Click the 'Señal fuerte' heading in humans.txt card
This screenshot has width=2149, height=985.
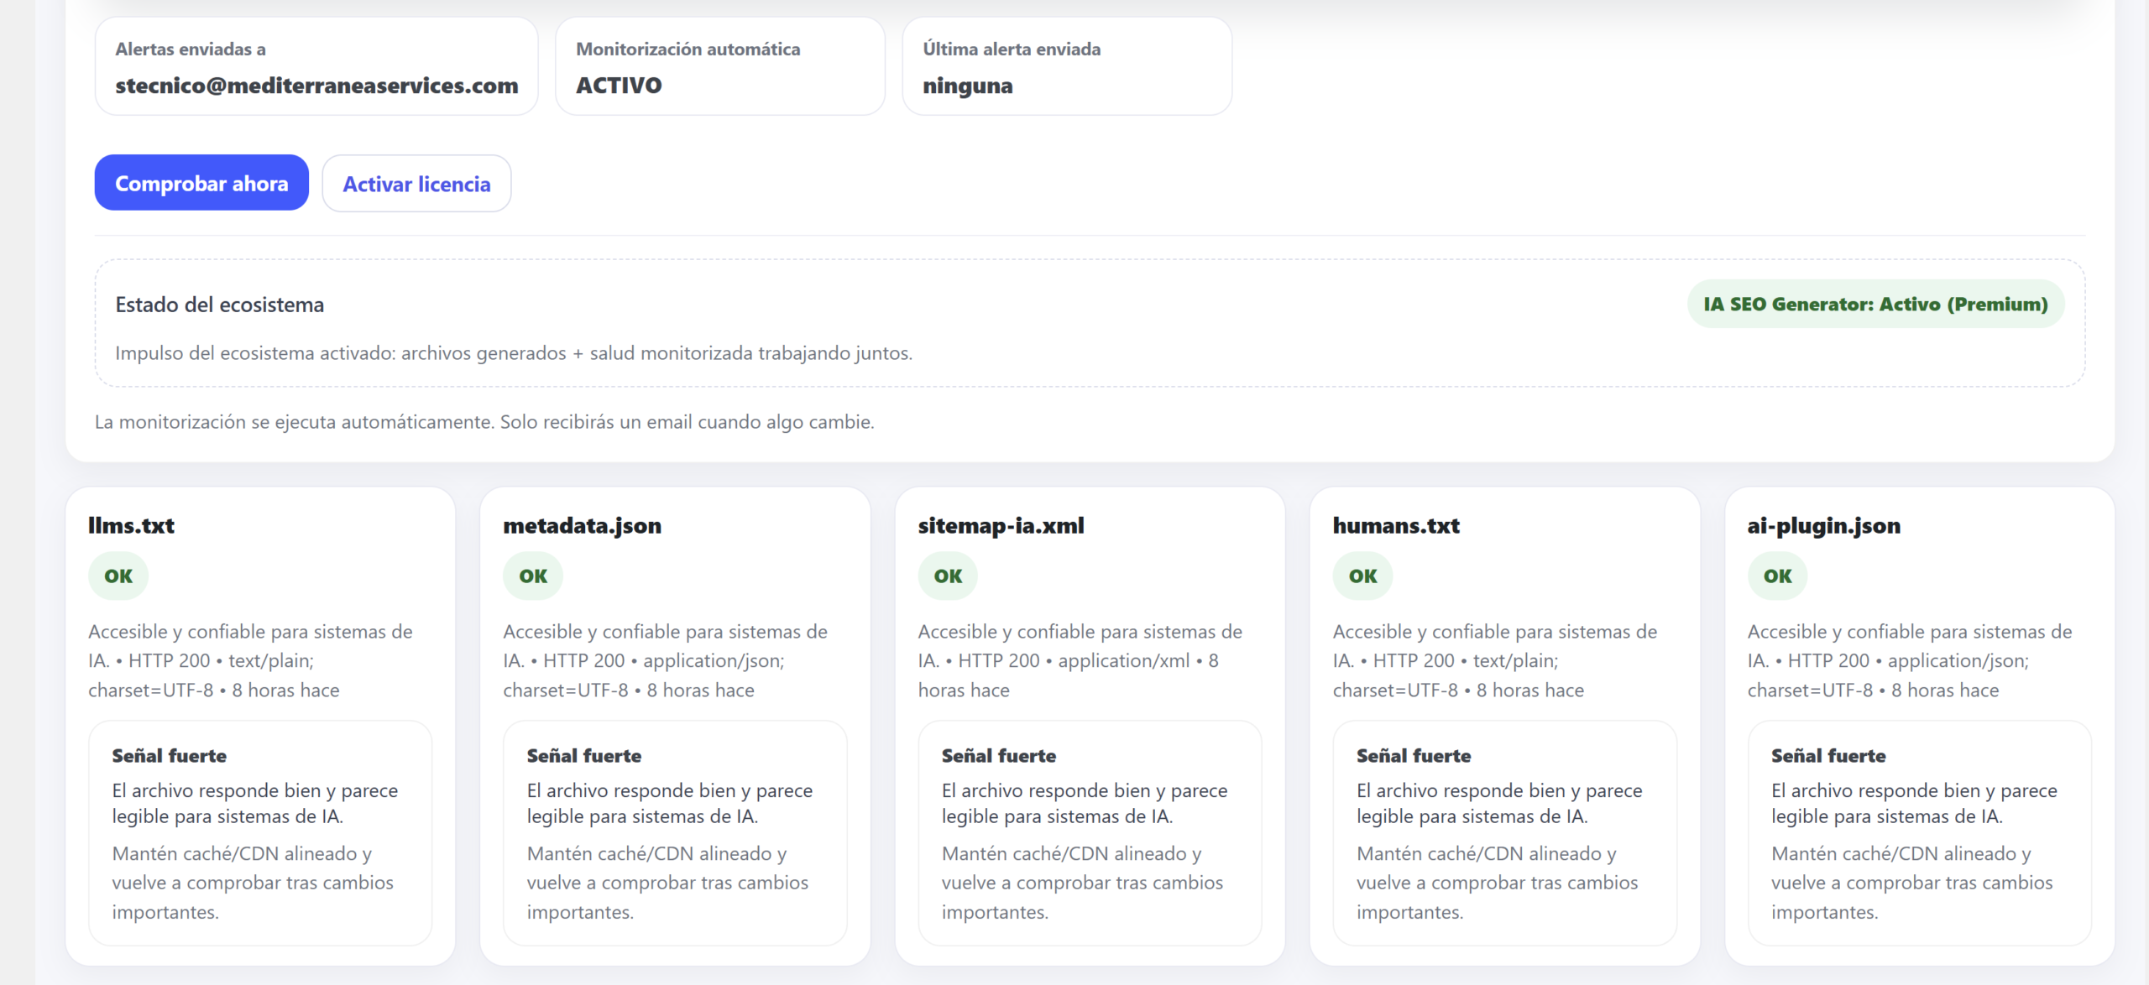pos(1413,756)
